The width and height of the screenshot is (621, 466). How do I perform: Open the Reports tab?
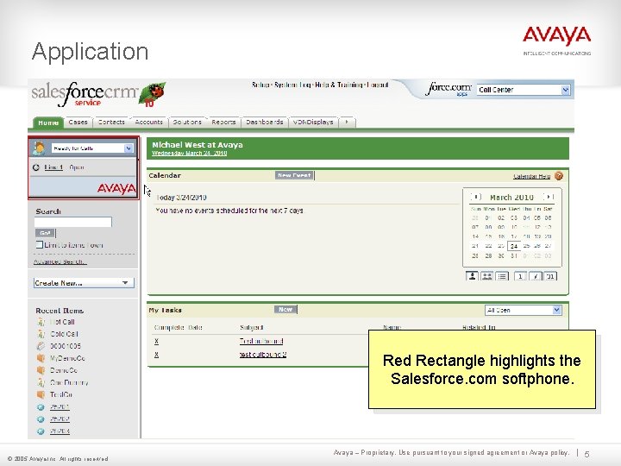tap(223, 122)
